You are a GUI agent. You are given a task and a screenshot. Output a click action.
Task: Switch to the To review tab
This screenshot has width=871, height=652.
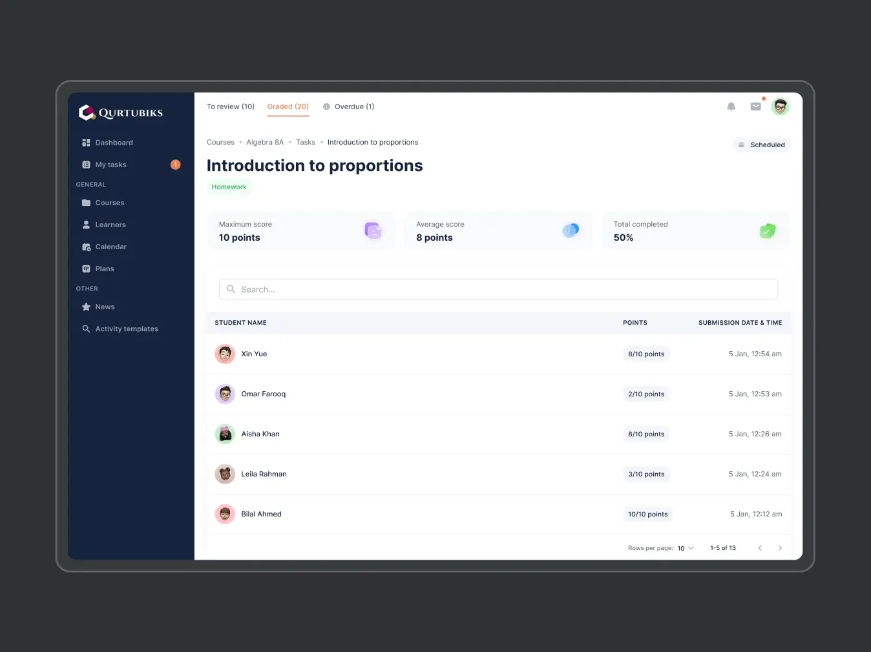231,107
